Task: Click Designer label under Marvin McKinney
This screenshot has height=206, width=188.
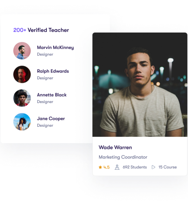Action: pos(45,54)
